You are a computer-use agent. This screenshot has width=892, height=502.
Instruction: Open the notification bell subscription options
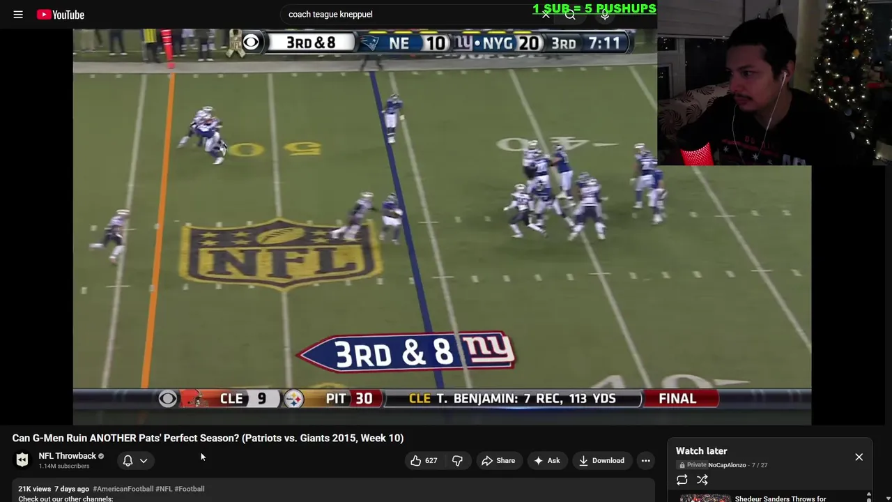pyautogui.click(x=128, y=460)
